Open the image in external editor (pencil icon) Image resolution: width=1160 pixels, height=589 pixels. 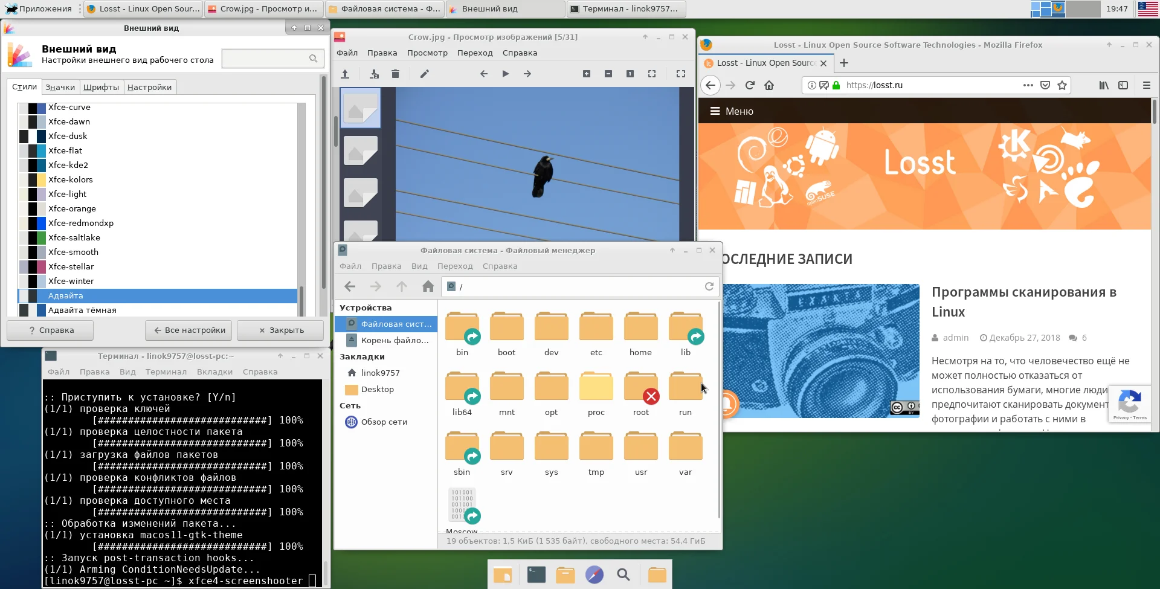click(424, 74)
